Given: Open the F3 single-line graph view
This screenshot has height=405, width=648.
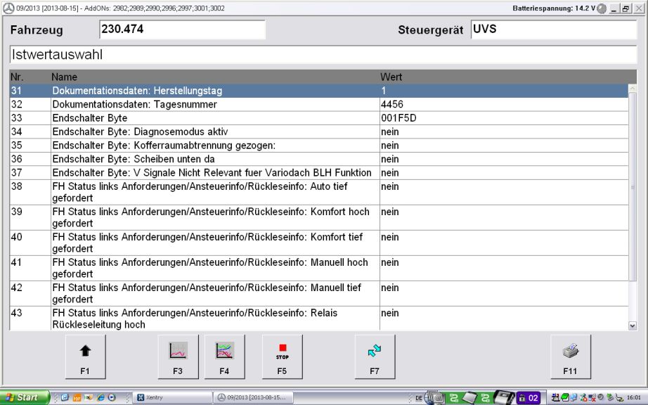Looking at the screenshot, I should (x=178, y=356).
